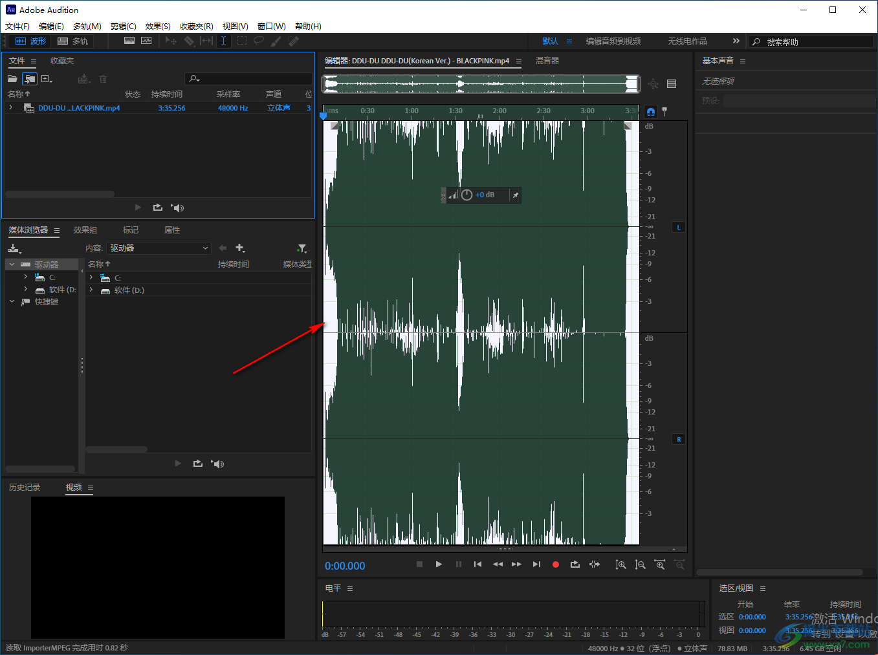Collapse the 快捷键 tree node

point(12,301)
